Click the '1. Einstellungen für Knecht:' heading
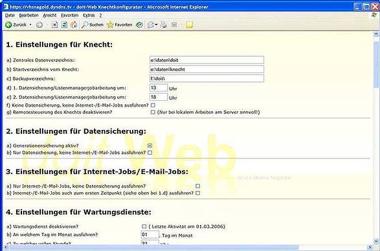This screenshot has width=380, height=251. 60,45
